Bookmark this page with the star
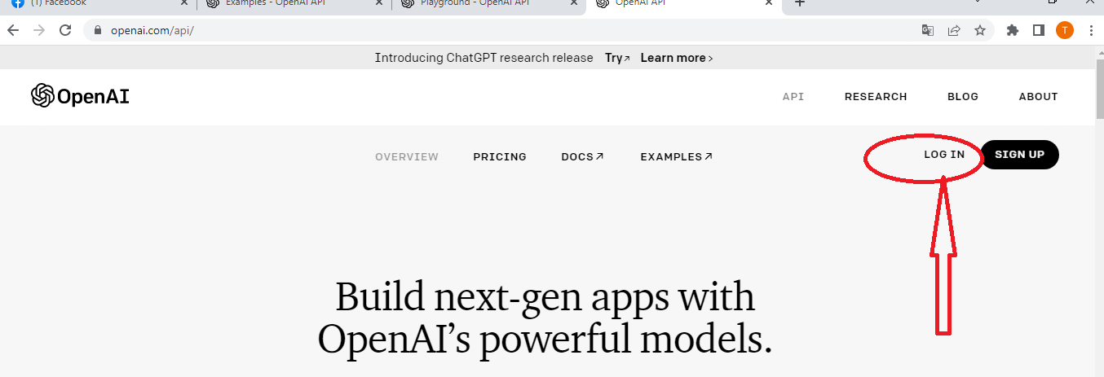Viewport: 1104px width, 377px height. (980, 31)
